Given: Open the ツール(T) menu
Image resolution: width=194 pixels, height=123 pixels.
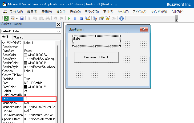Looking at the screenshot, I should [123, 12].
